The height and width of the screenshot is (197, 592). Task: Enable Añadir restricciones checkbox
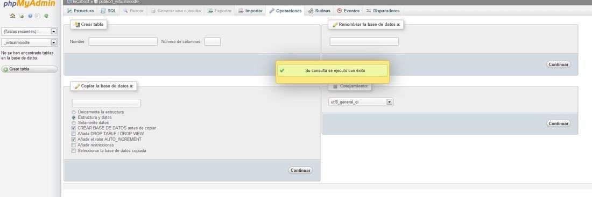(74, 145)
